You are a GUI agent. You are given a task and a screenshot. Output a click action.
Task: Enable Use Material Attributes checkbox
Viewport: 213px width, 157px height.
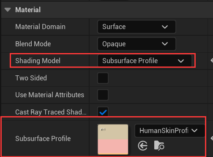(x=103, y=95)
